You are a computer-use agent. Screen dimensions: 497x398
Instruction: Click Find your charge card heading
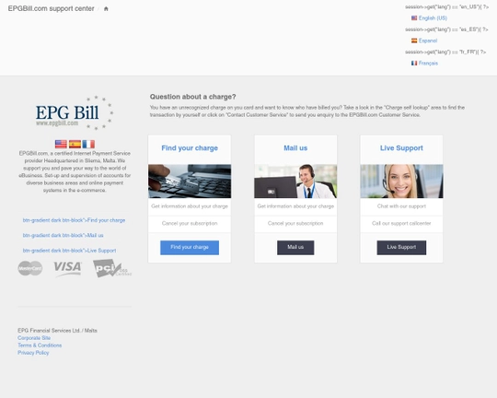[190, 148]
